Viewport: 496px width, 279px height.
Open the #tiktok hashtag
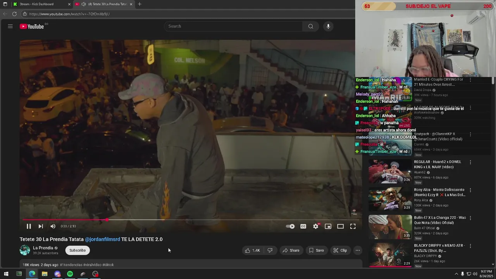108,265
